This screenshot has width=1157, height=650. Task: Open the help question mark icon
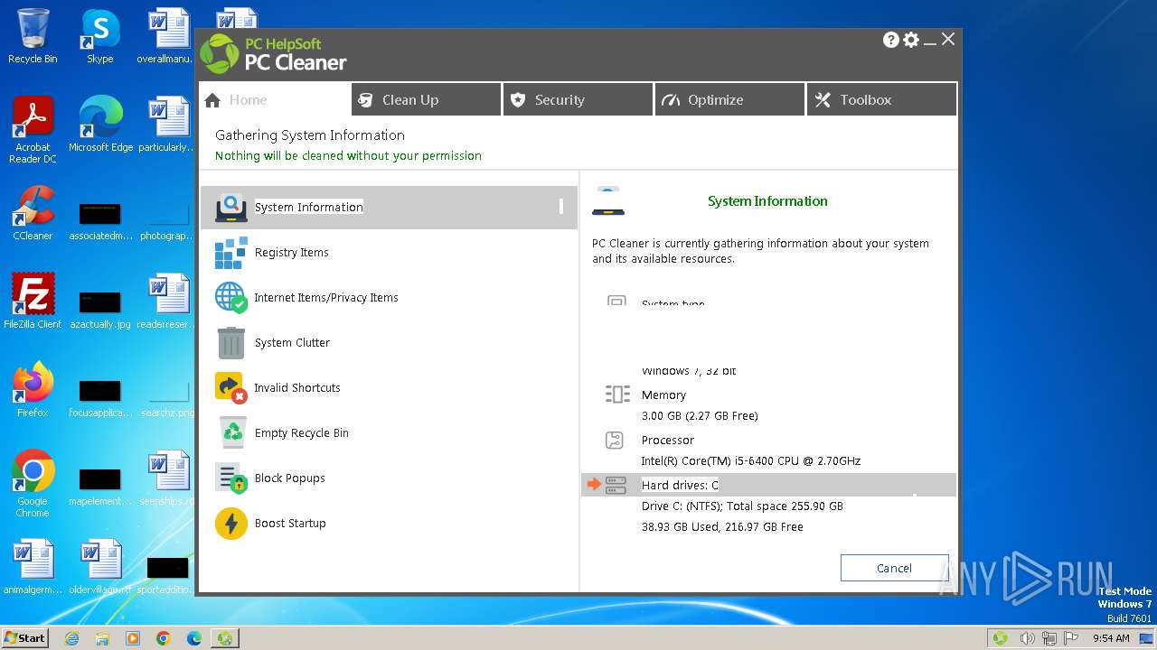(891, 40)
